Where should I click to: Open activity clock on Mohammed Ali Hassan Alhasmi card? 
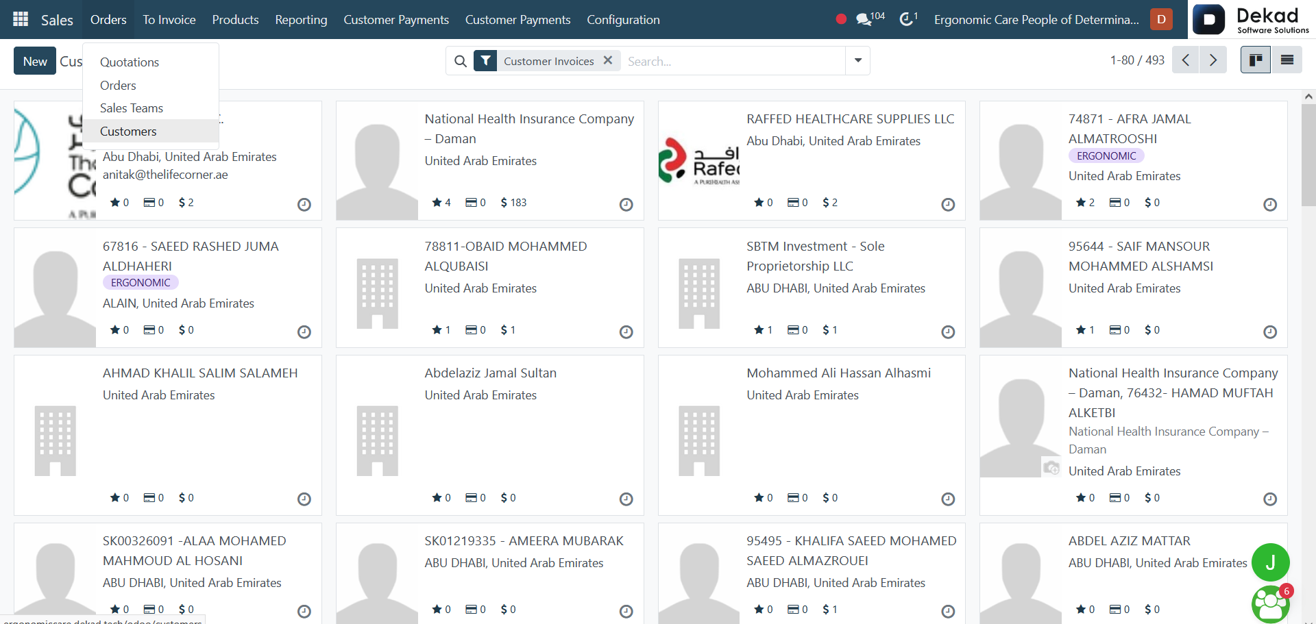tap(948, 499)
